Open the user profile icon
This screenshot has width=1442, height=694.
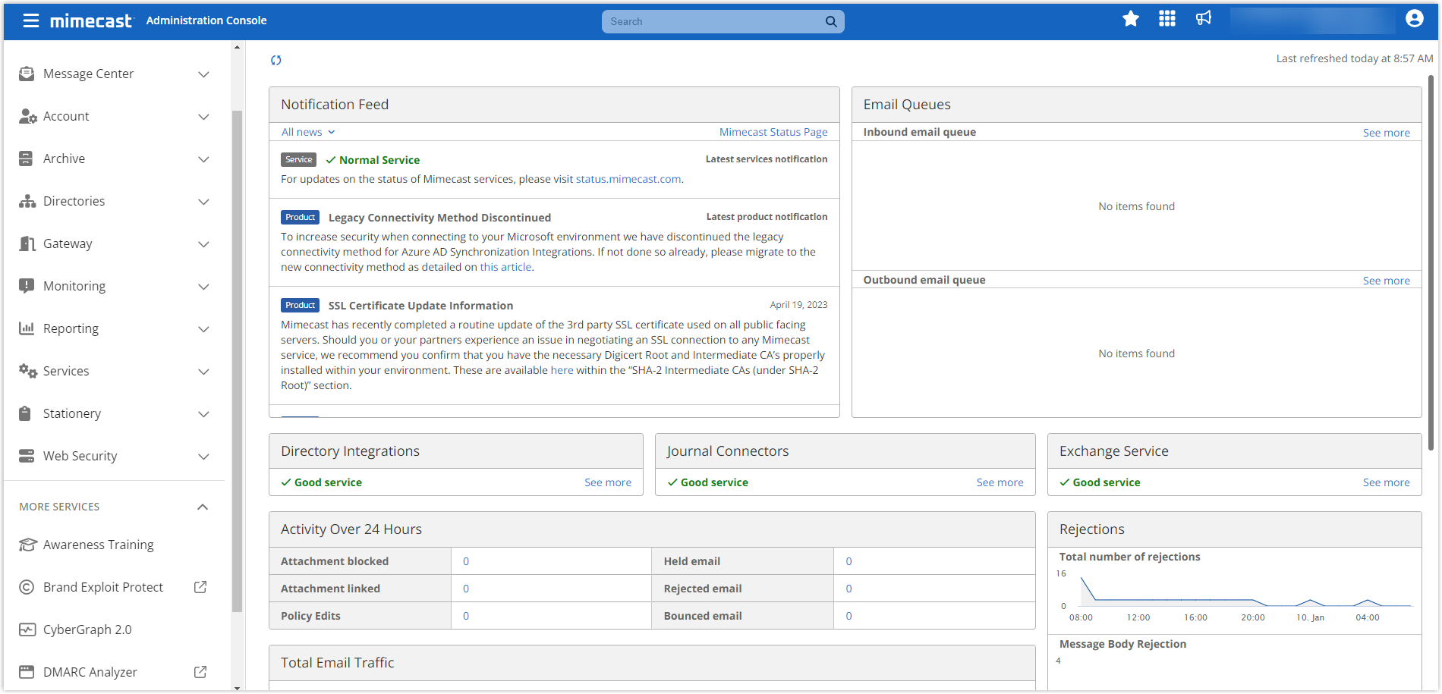coord(1414,19)
